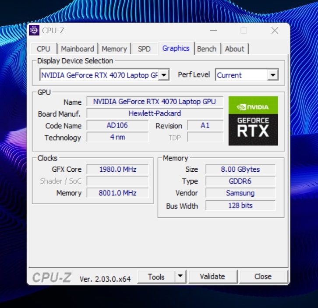Open the Mainboard tab
Viewport: 318px width, 308px height.
78,49
